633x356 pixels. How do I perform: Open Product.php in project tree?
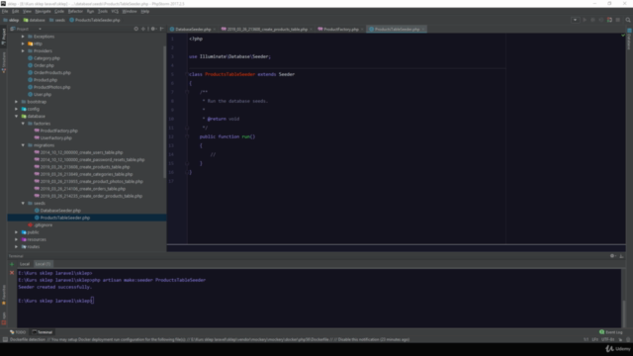pyautogui.click(x=43, y=80)
